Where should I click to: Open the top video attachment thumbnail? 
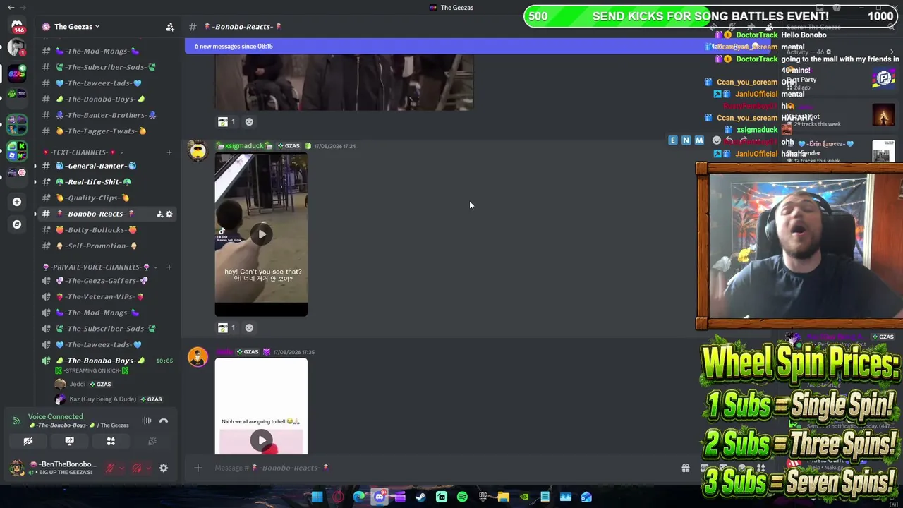pos(344,84)
